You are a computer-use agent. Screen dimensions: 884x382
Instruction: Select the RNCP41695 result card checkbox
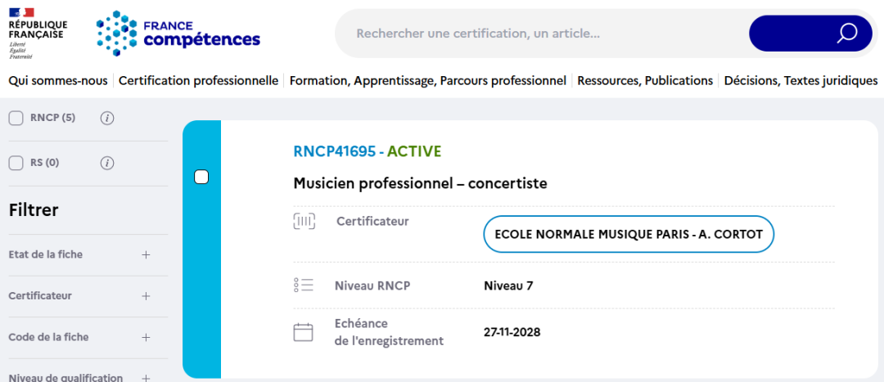click(201, 177)
